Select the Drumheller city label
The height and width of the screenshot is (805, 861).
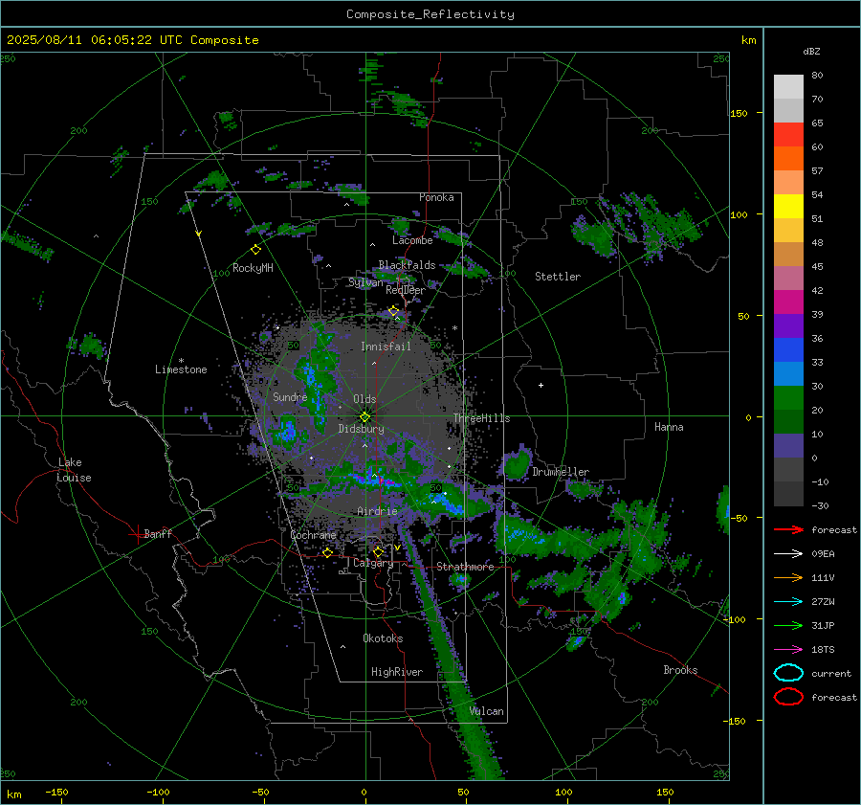pos(561,472)
